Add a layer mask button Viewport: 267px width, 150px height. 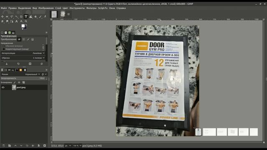(x=39, y=145)
